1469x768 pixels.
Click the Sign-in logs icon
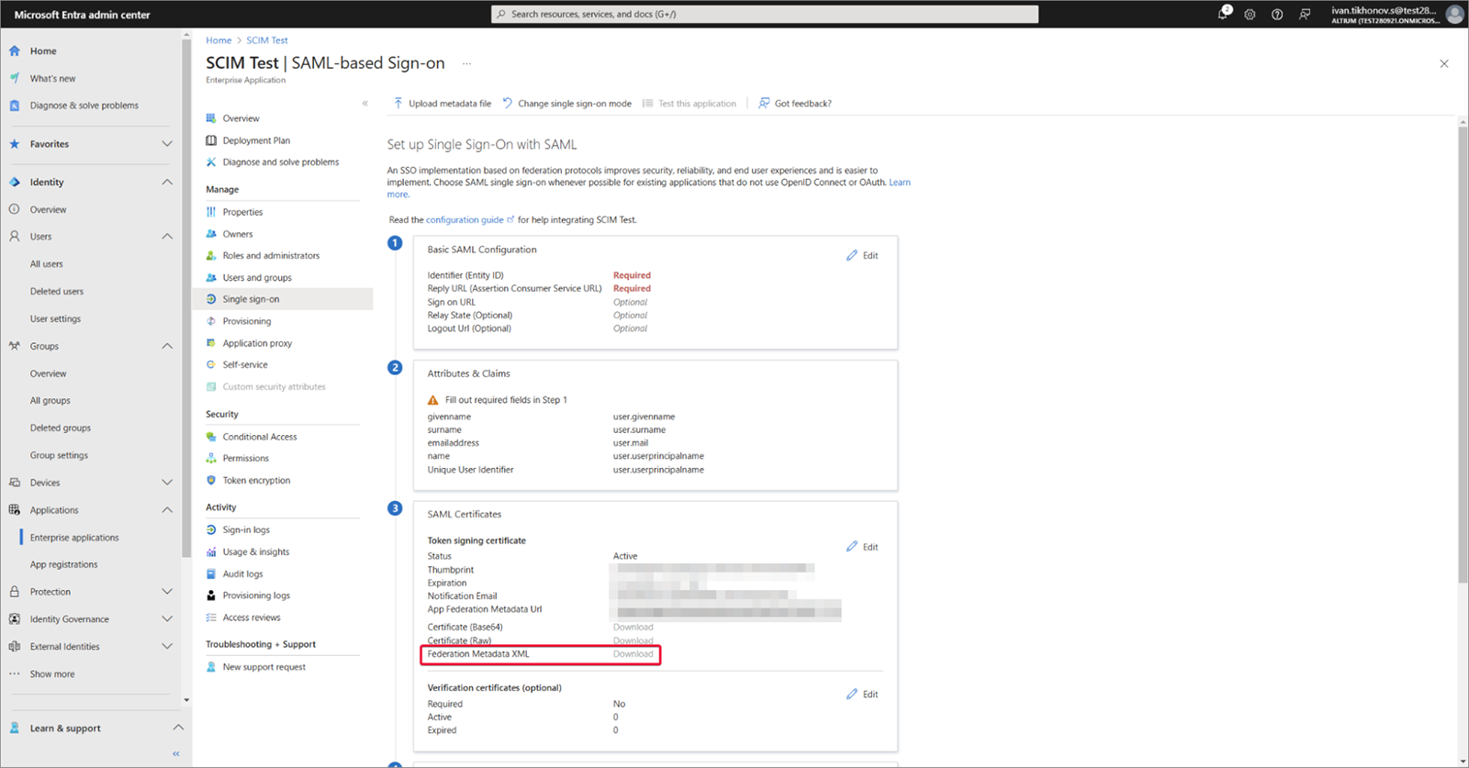211,530
